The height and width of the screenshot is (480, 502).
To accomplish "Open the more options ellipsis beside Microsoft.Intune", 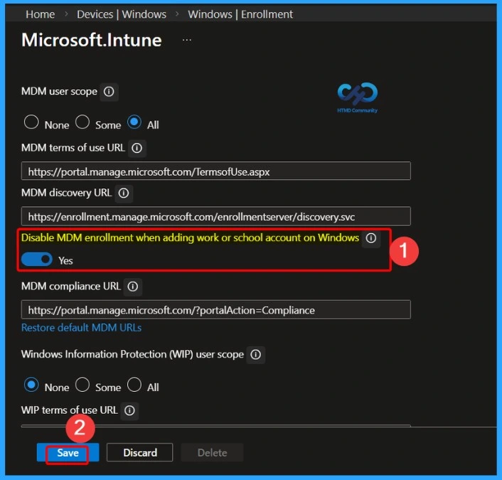I will pyautogui.click(x=186, y=40).
